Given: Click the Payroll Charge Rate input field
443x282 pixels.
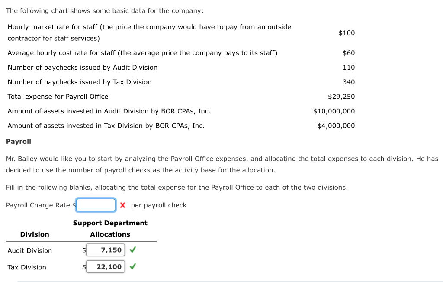Looking at the screenshot, I should (x=96, y=205).
